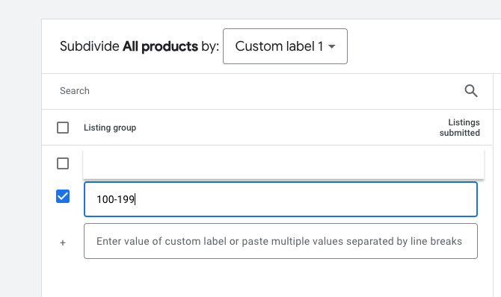Uncheck the 100-199 row checkbox

(63, 196)
